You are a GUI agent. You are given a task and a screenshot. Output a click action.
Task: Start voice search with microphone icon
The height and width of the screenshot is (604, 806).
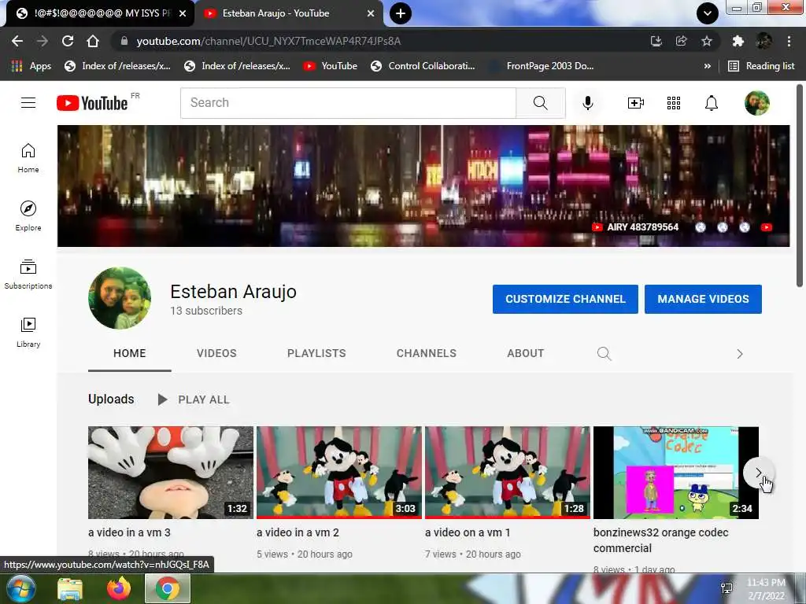coord(587,103)
